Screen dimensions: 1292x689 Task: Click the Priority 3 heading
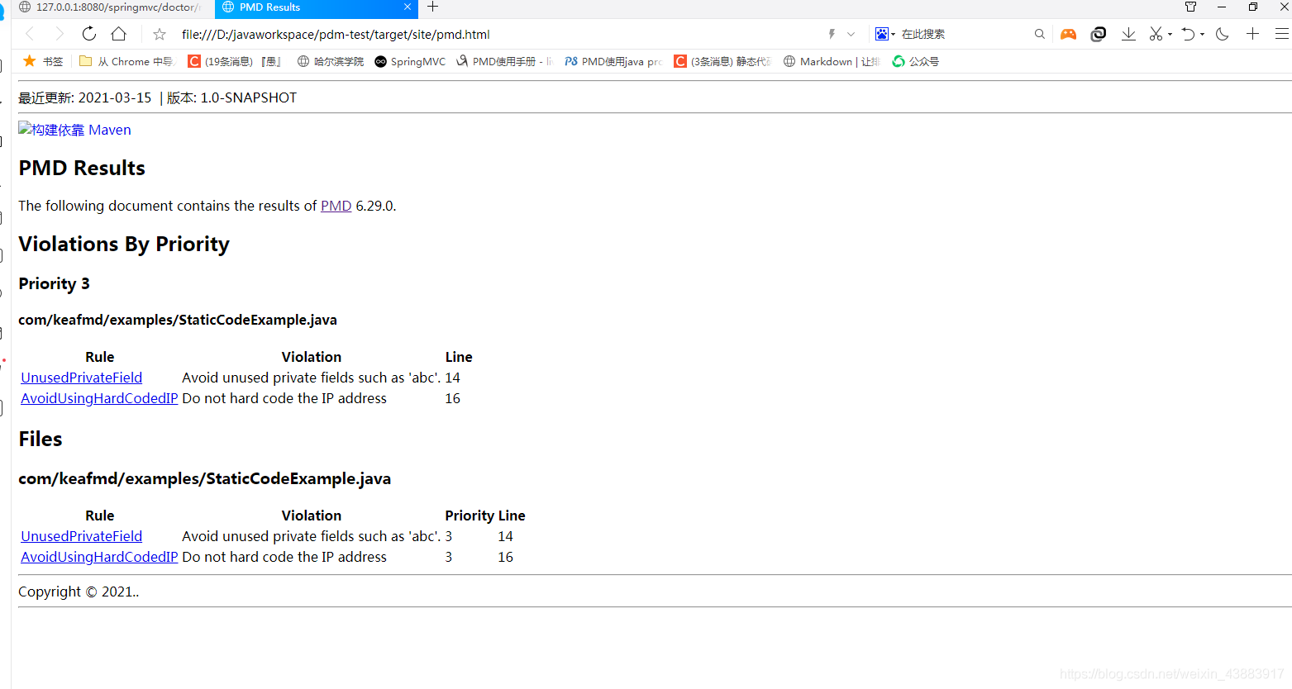(54, 283)
